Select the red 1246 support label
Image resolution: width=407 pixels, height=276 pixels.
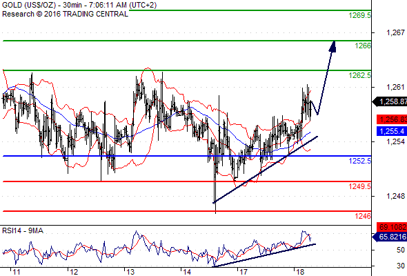click(363, 216)
